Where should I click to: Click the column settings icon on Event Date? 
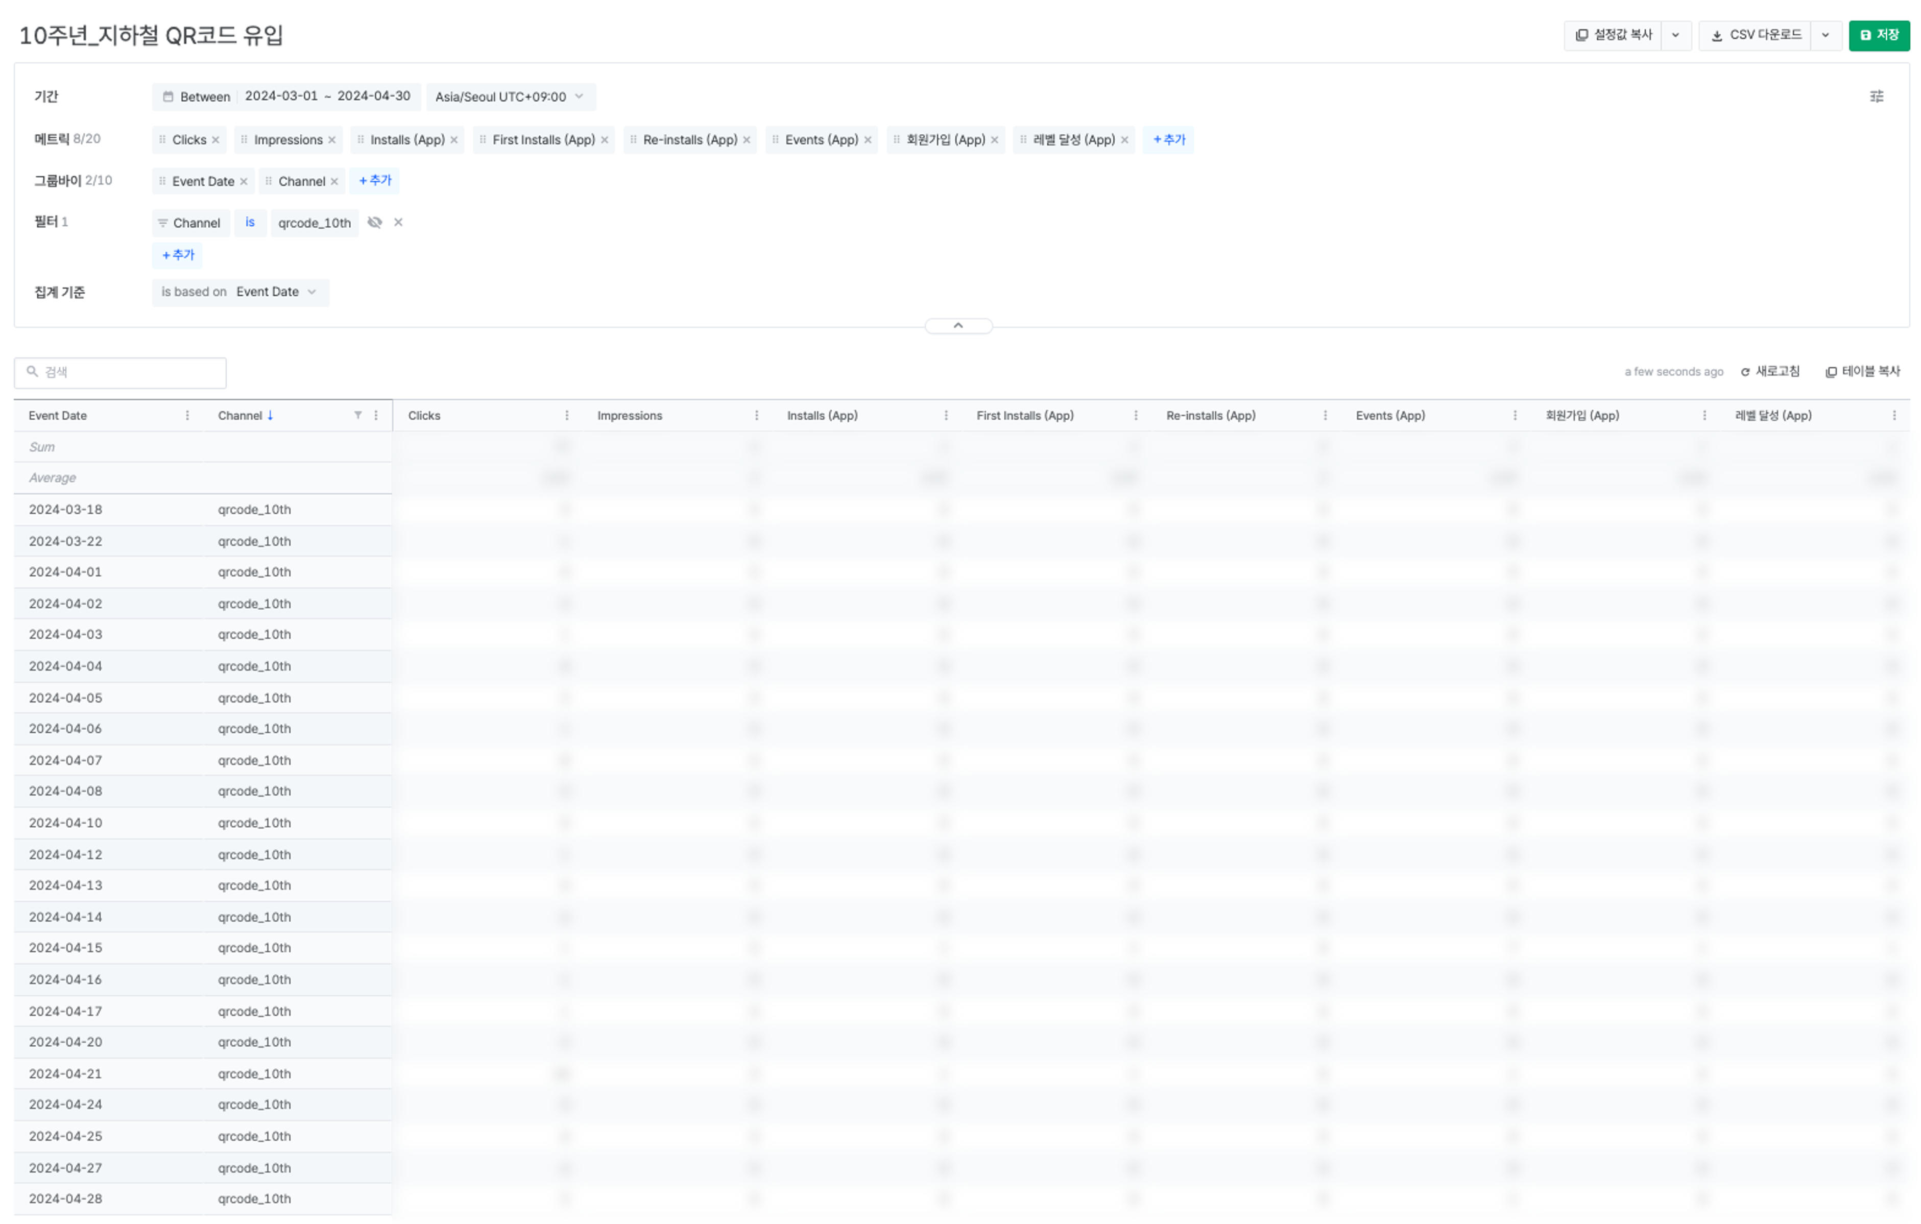pyautogui.click(x=187, y=416)
